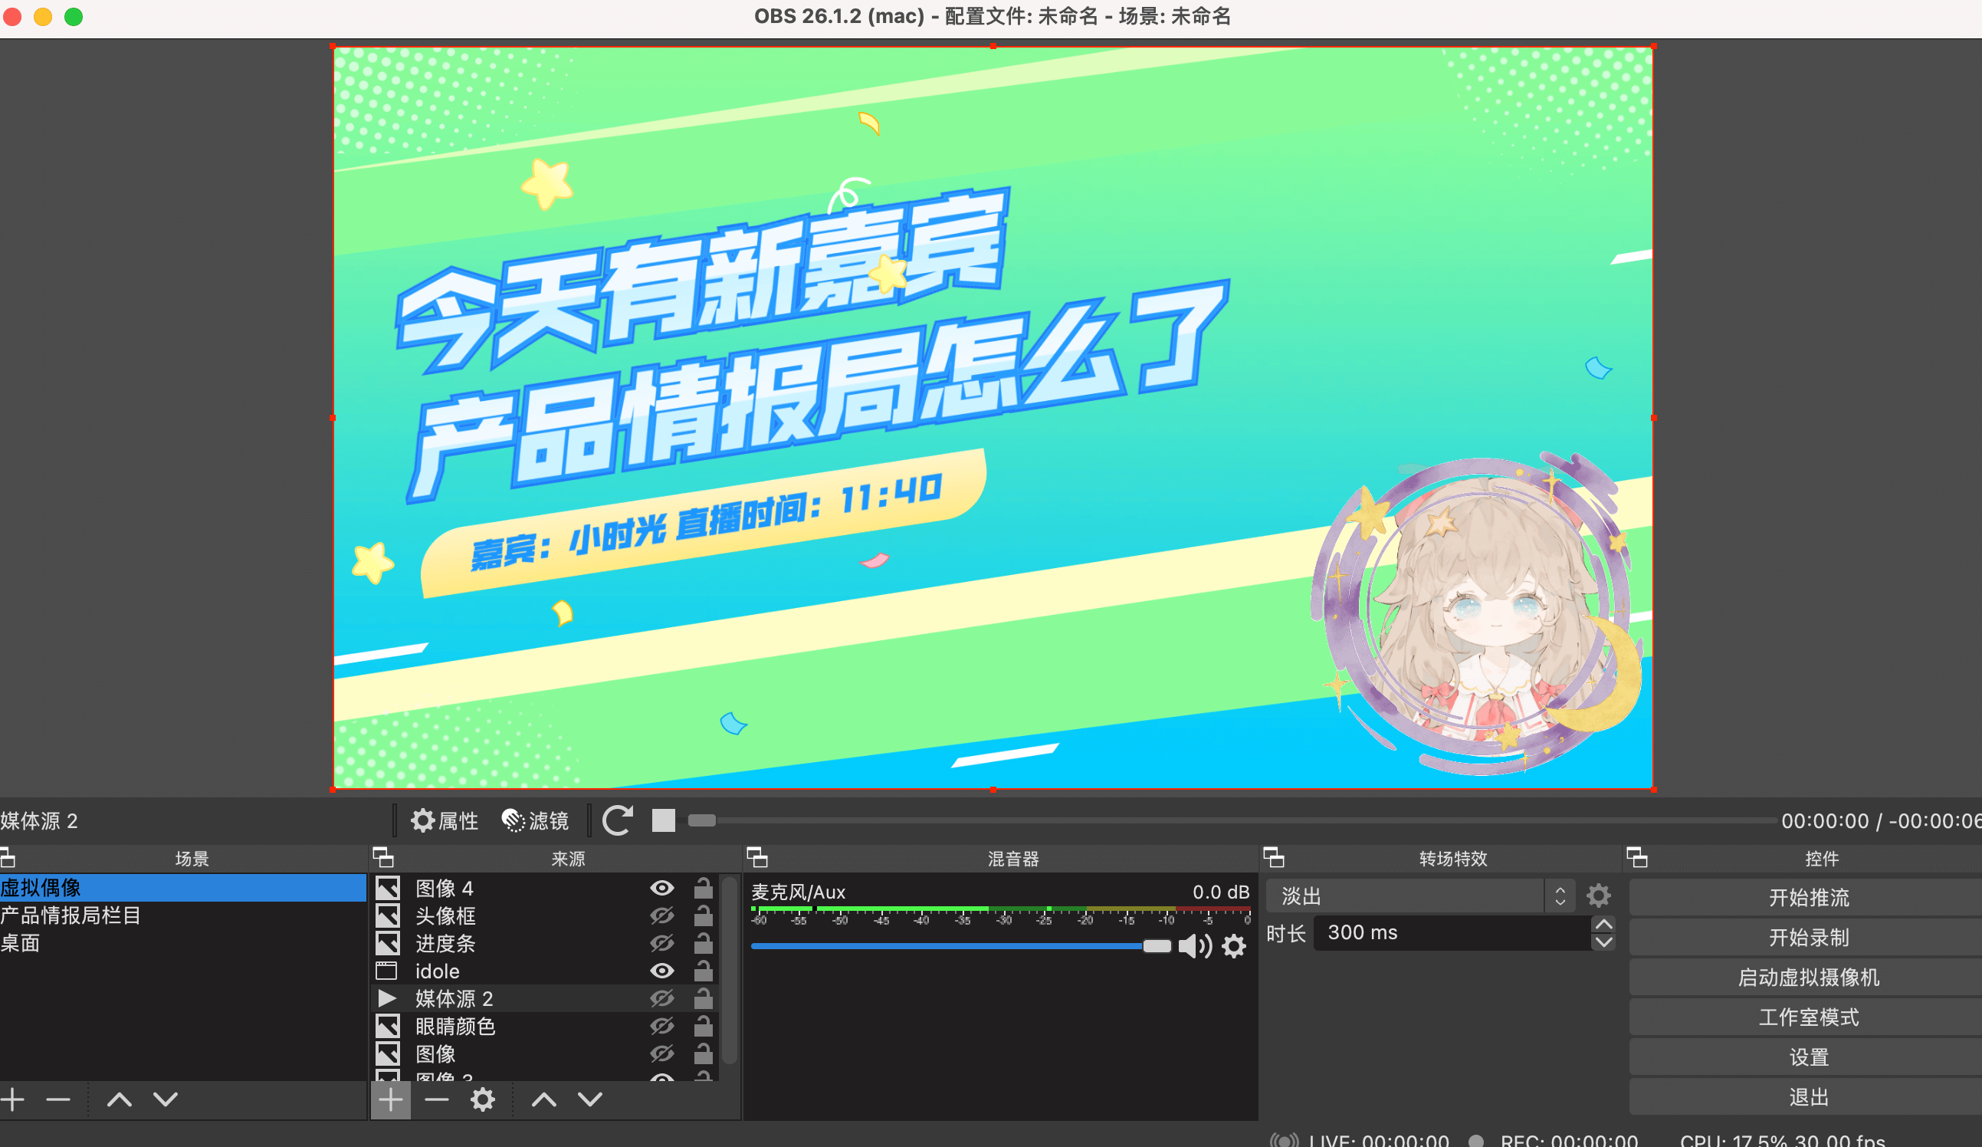
Task: Click the 工作室模式 button
Action: (1807, 1017)
